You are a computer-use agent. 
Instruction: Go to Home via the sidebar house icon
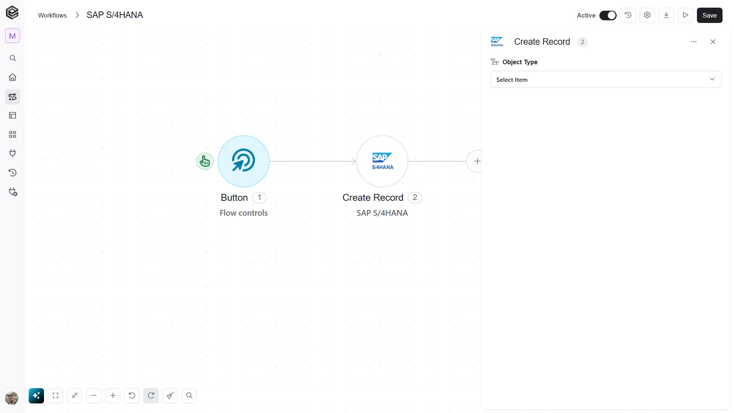(13, 77)
